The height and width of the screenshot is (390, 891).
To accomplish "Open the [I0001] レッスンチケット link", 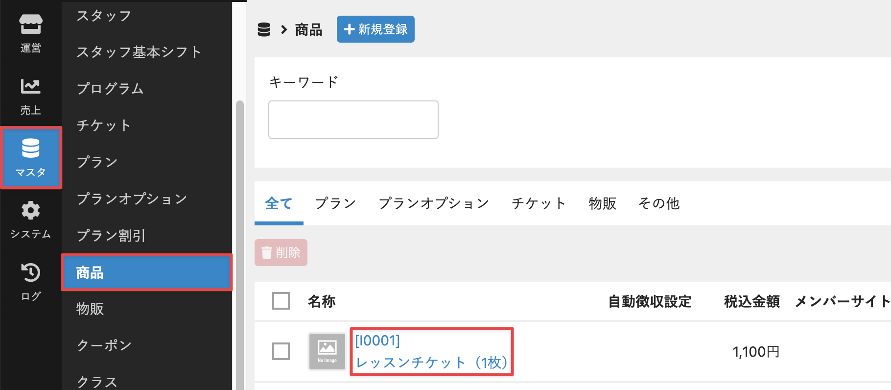I will pyautogui.click(x=431, y=352).
